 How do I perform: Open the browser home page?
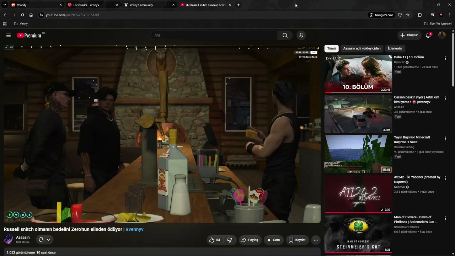coord(31,15)
